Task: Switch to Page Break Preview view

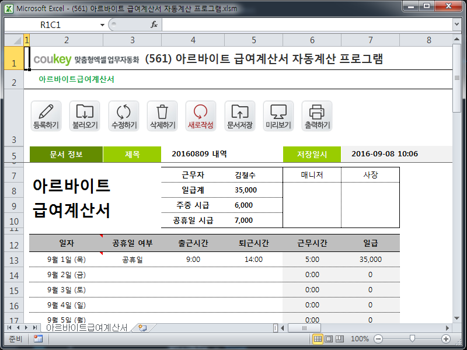Action: (340, 339)
